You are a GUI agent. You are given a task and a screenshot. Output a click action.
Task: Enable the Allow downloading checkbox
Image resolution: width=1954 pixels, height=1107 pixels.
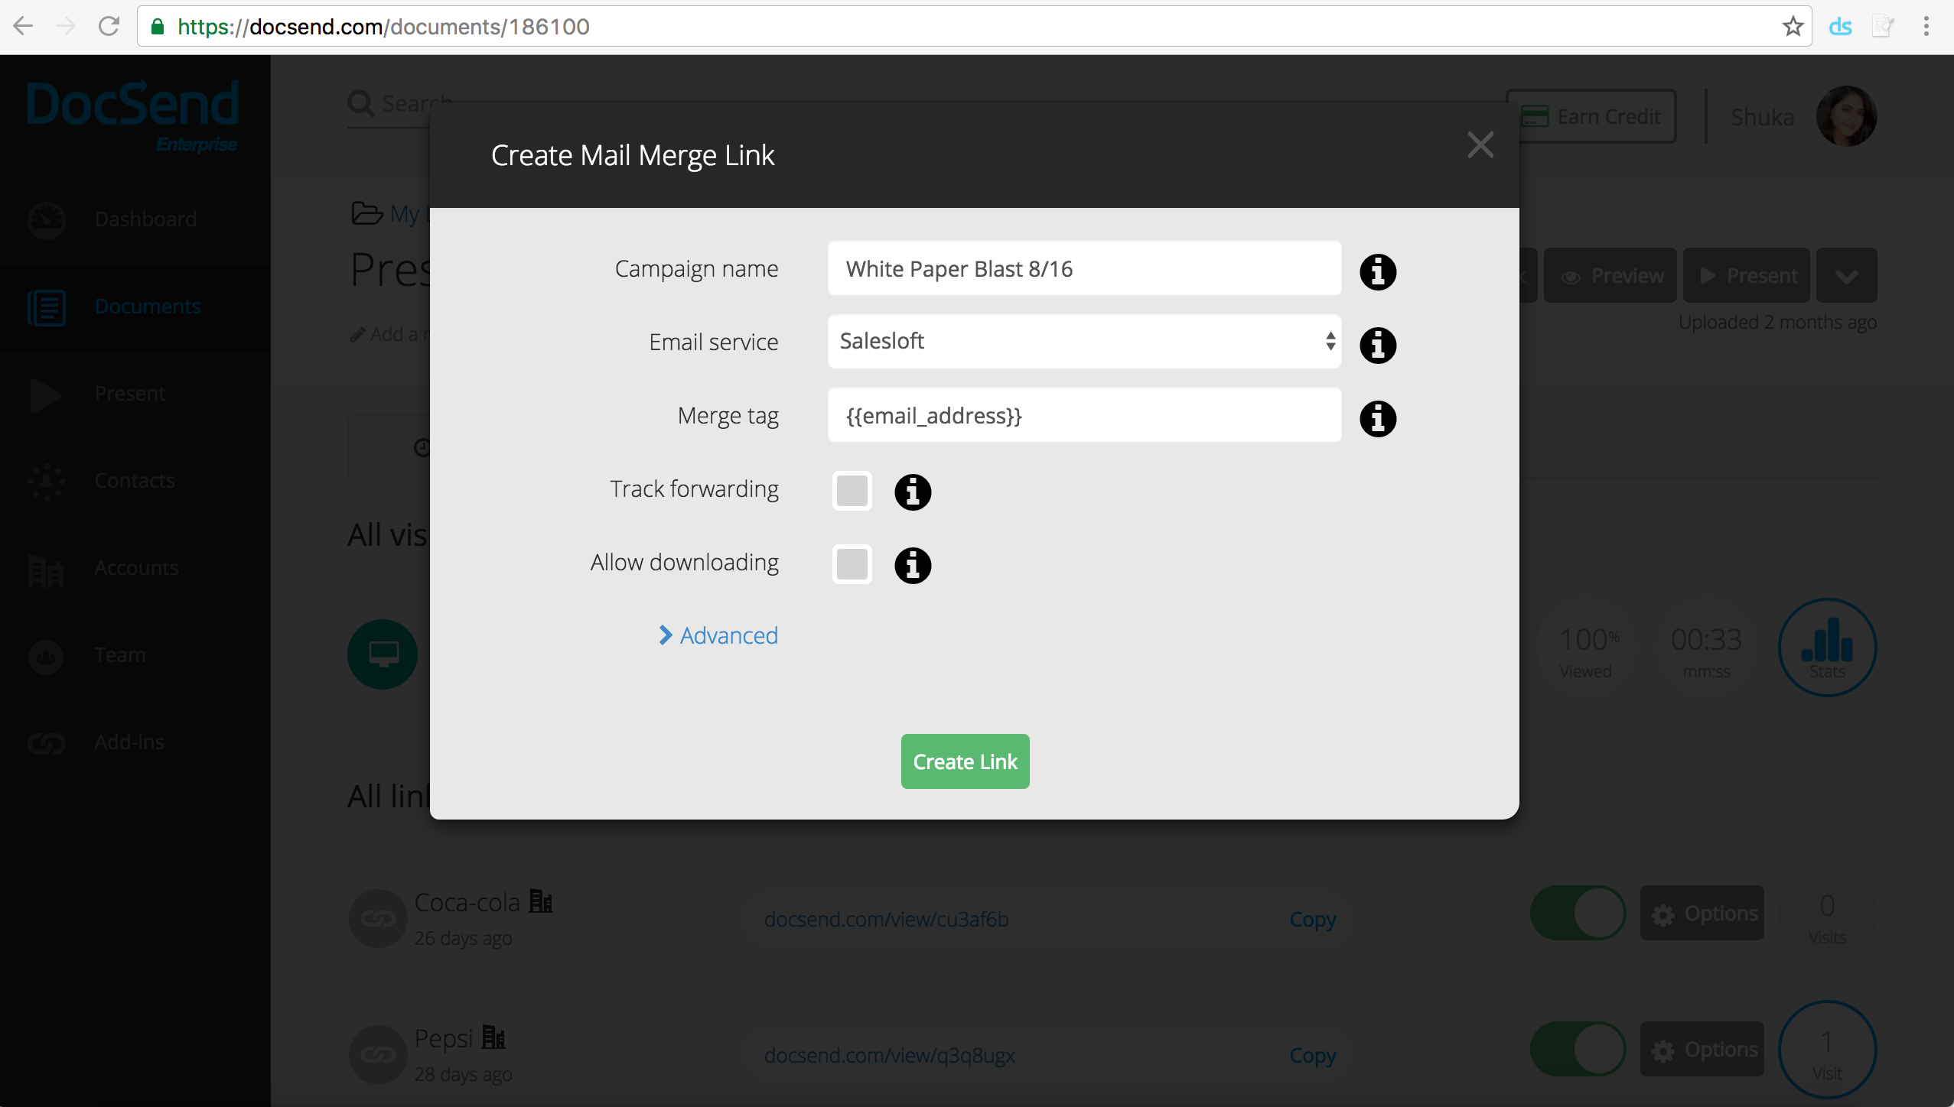click(x=852, y=564)
